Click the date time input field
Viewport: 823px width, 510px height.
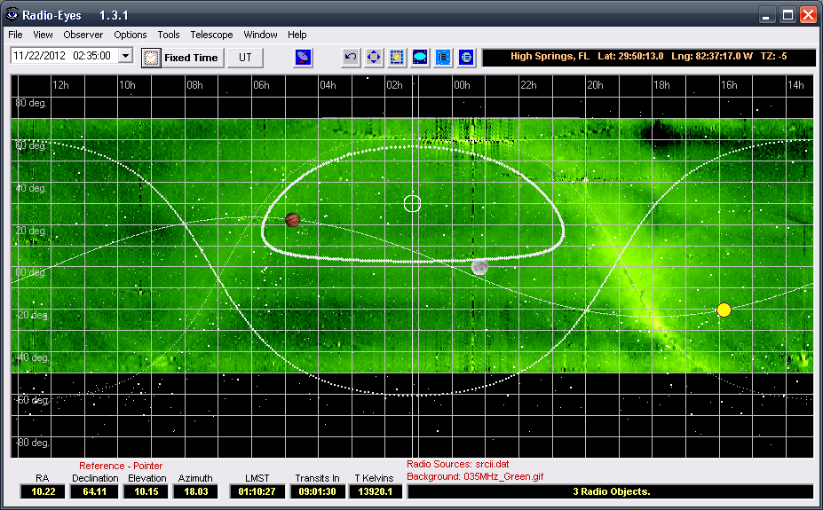62,56
